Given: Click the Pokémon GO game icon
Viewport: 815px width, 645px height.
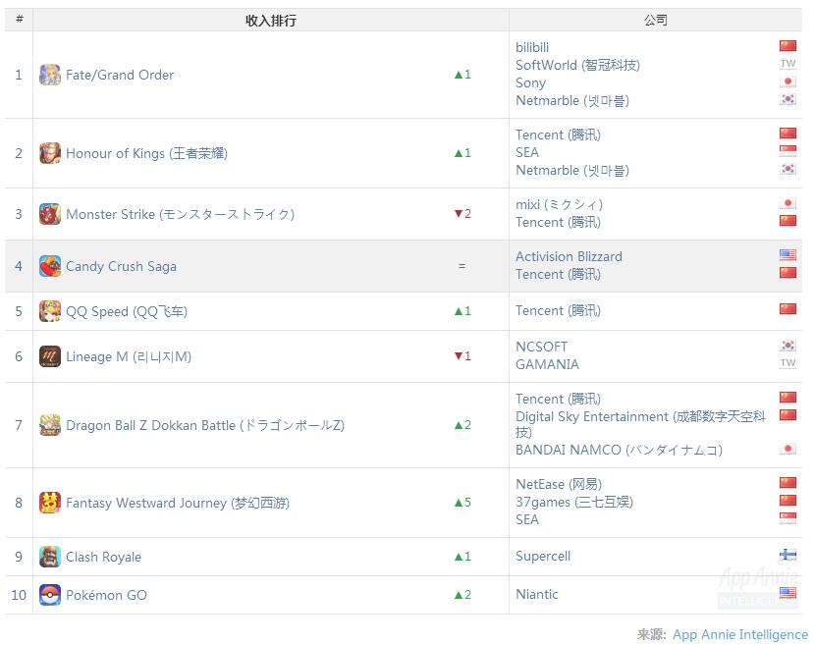Looking at the screenshot, I should [50, 595].
